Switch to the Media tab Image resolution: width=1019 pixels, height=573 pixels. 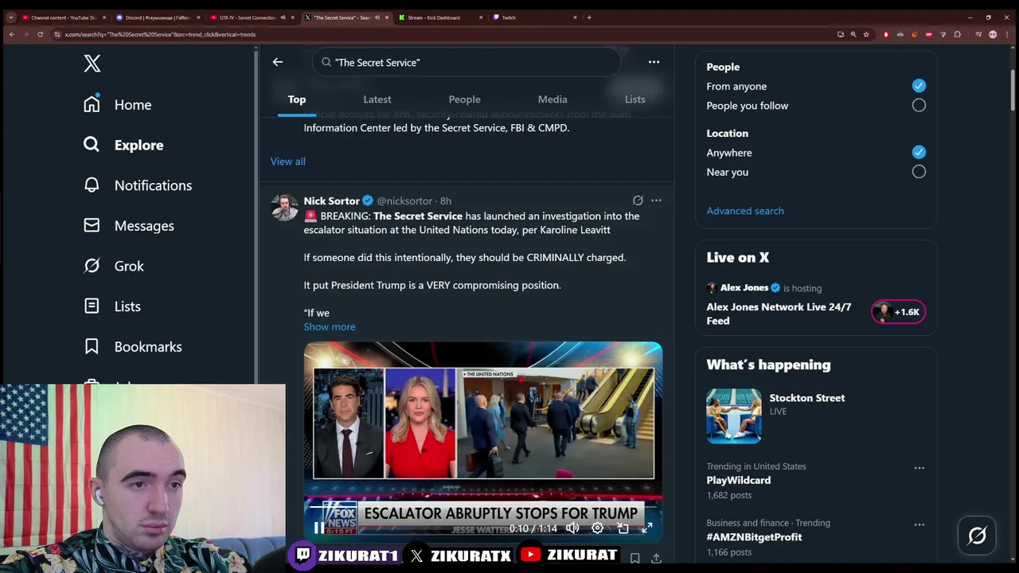tap(552, 99)
